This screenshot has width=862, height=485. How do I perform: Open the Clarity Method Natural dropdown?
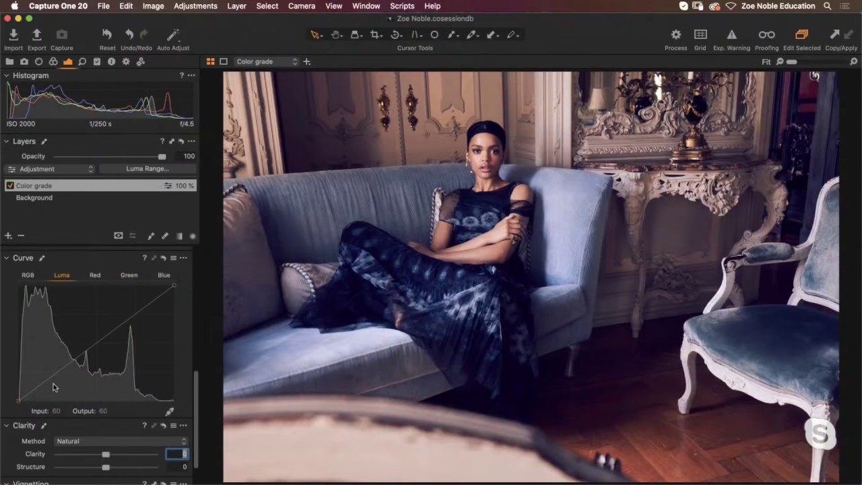[121, 441]
